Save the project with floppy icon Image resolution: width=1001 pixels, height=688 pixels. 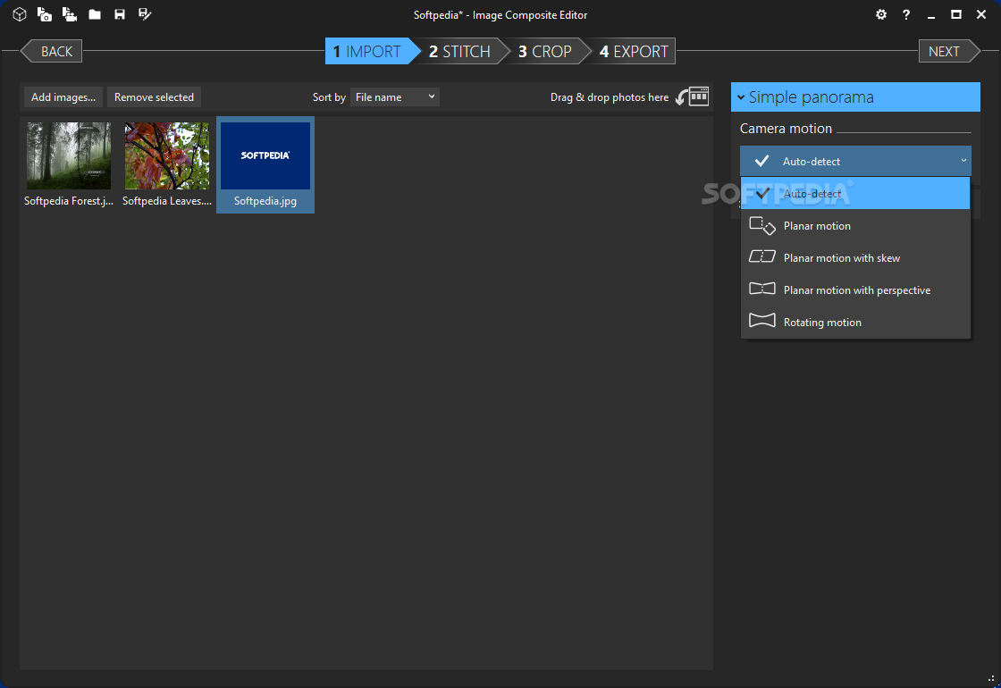(x=120, y=14)
